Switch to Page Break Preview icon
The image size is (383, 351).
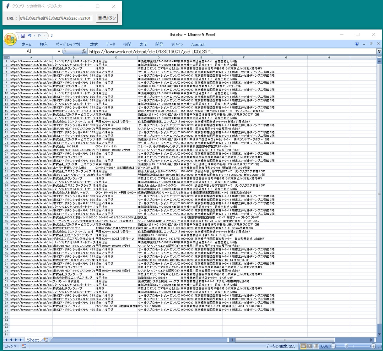316,346
